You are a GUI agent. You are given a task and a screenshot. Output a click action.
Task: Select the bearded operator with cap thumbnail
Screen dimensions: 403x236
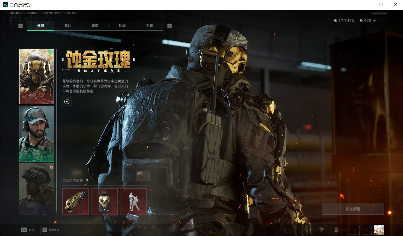click(x=36, y=134)
